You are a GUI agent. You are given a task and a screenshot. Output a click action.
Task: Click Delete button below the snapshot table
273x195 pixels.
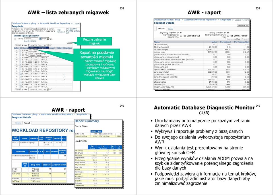[18, 89]
